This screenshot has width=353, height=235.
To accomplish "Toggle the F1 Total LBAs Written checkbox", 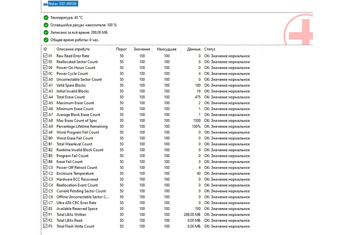I will 45,214.
